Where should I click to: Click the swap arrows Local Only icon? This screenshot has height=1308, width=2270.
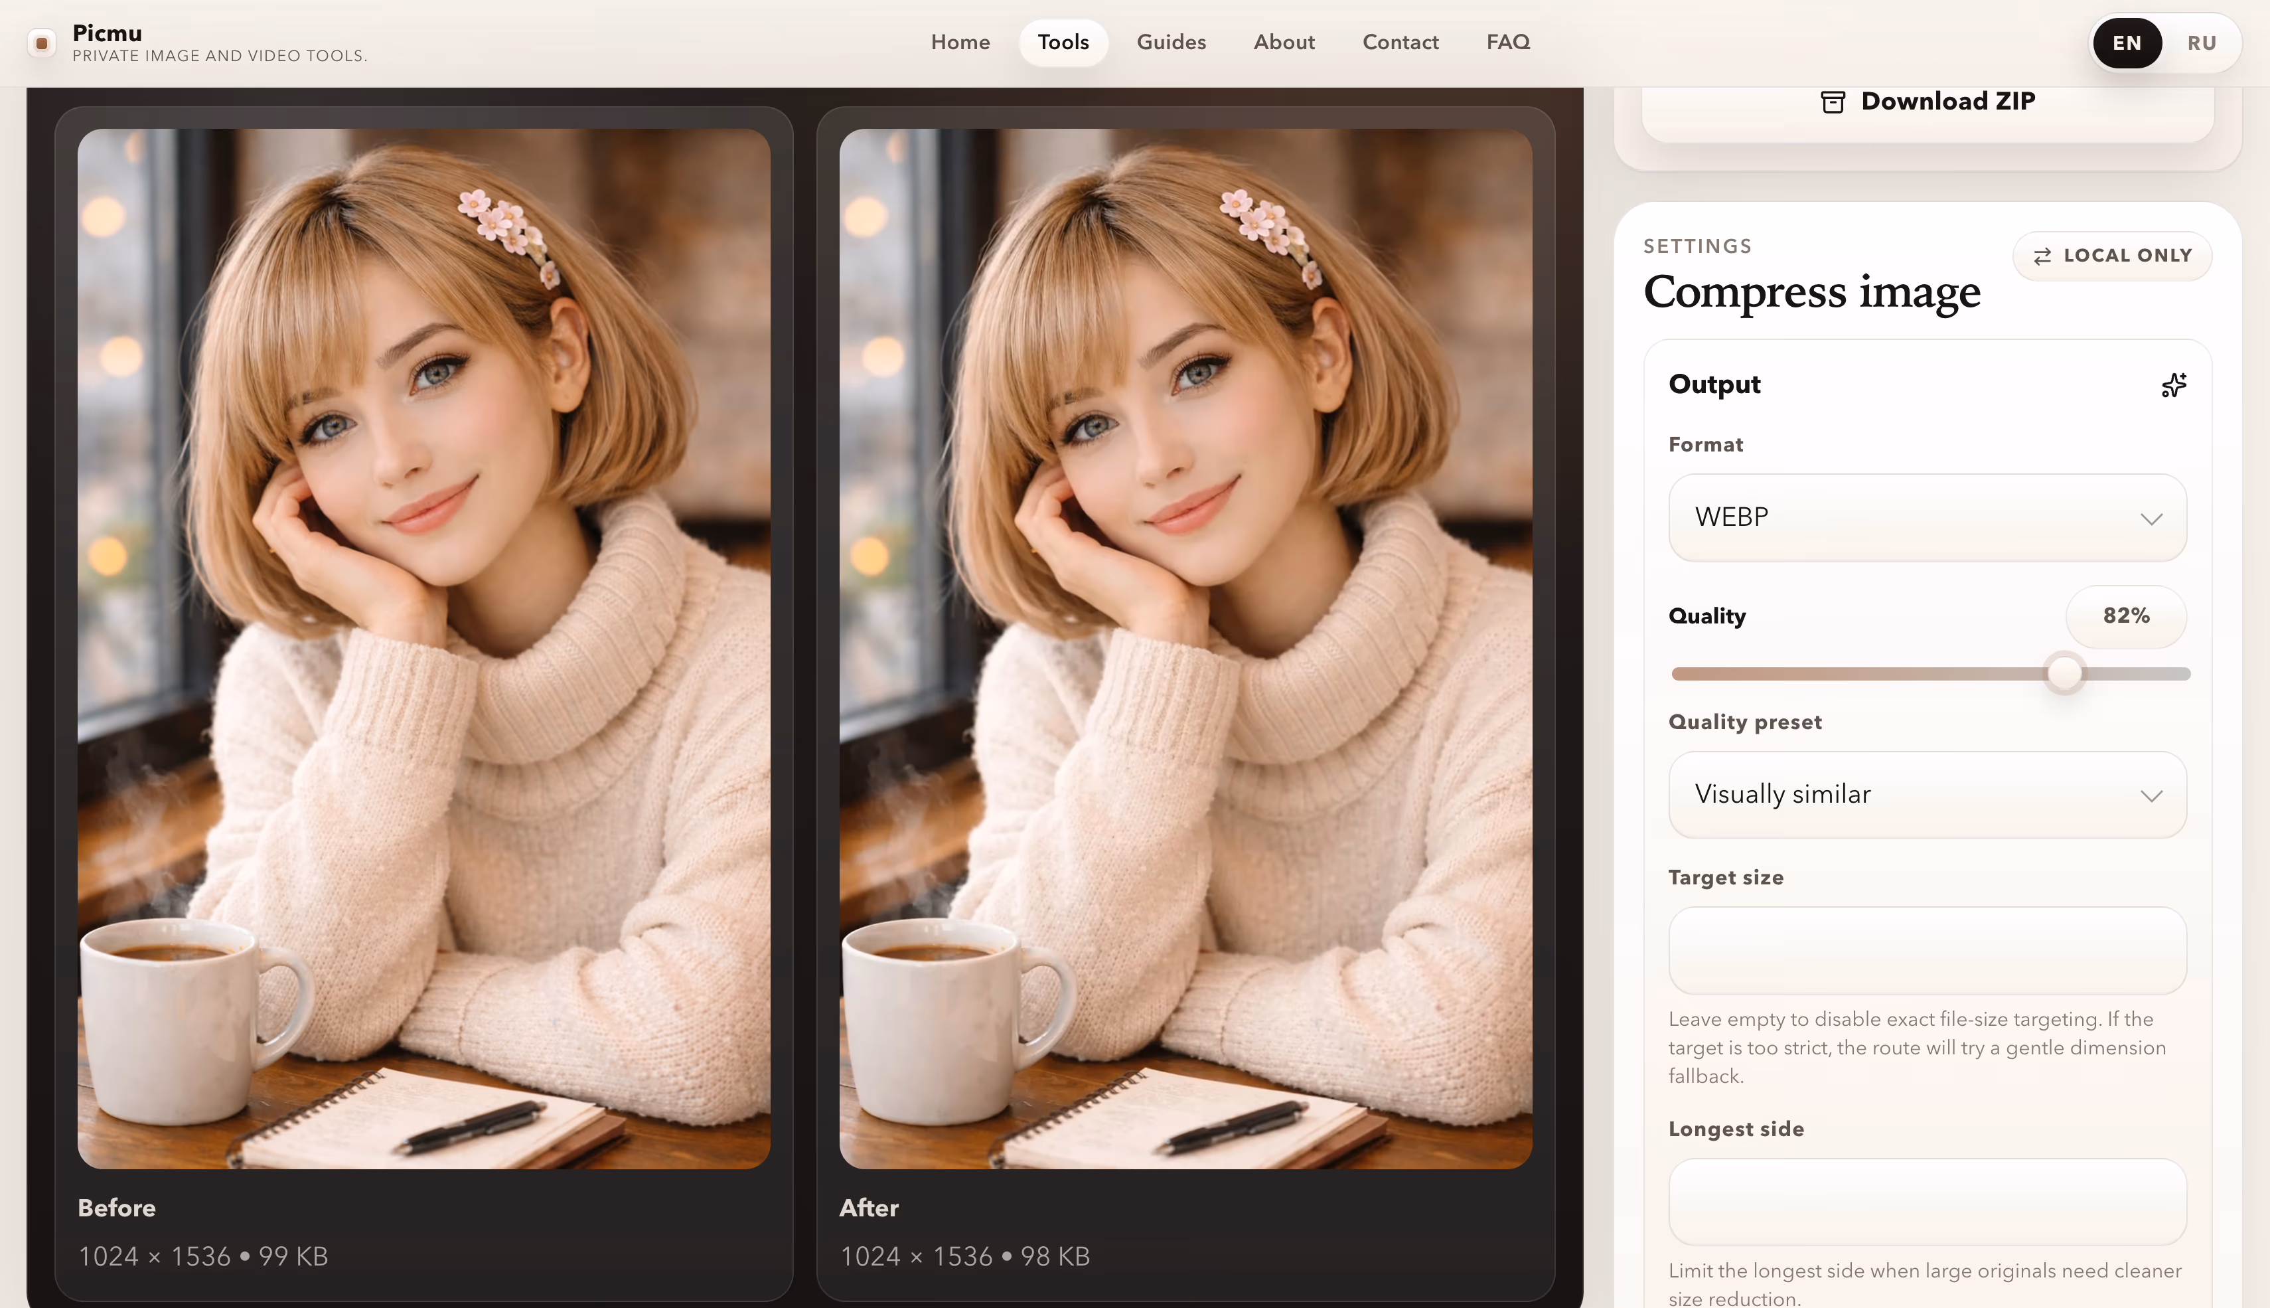coord(2042,256)
